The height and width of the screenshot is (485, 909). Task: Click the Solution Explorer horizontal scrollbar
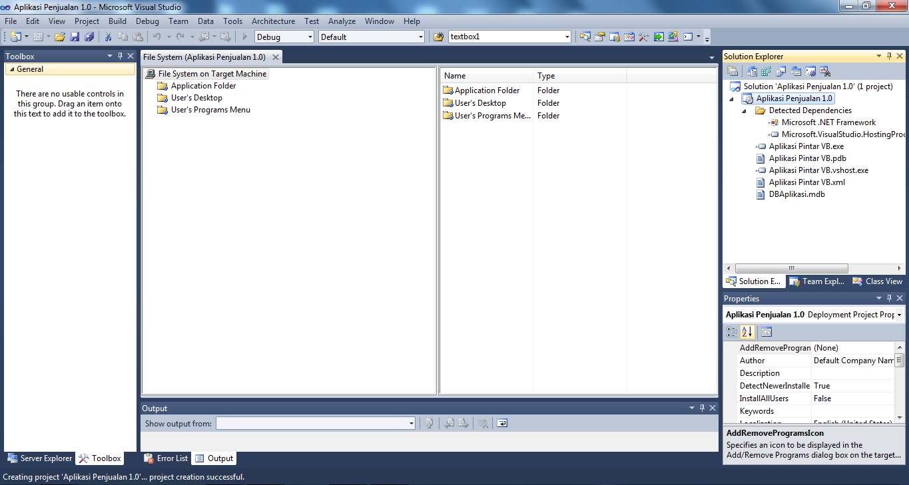point(792,268)
